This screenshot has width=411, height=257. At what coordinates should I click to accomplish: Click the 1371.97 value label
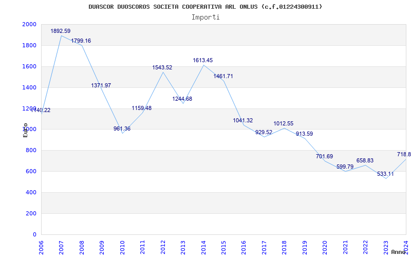pyautogui.click(x=101, y=85)
